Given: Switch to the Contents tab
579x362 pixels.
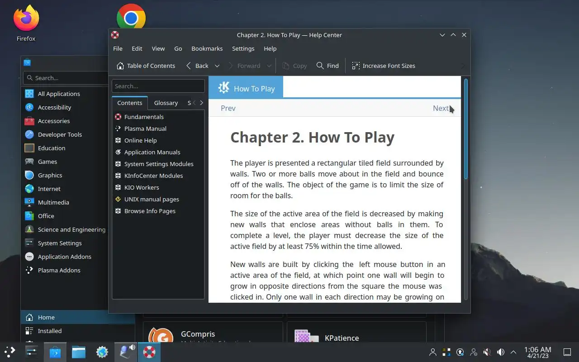Looking at the screenshot, I should pos(130,103).
